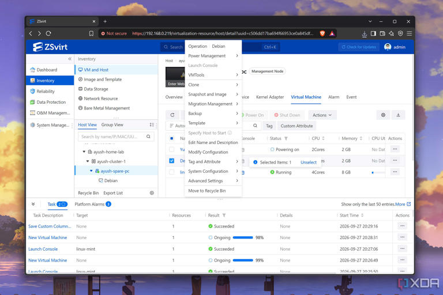Image resolution: width=443 pixels, height=295 pixels.
Task: Select the Debian VM in the tree
Action: 108,181
